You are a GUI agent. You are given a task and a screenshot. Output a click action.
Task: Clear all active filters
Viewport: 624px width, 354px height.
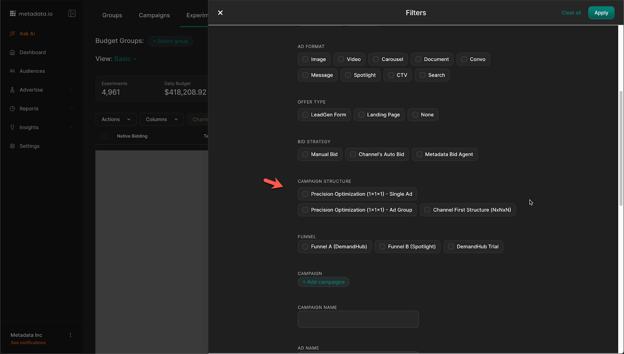pyautogui.click(x=571, y=12)
